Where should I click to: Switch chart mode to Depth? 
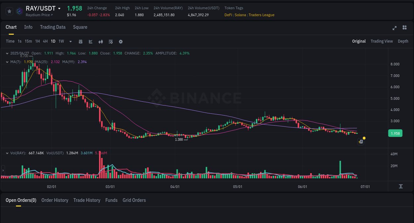click(x=403, y=41)
